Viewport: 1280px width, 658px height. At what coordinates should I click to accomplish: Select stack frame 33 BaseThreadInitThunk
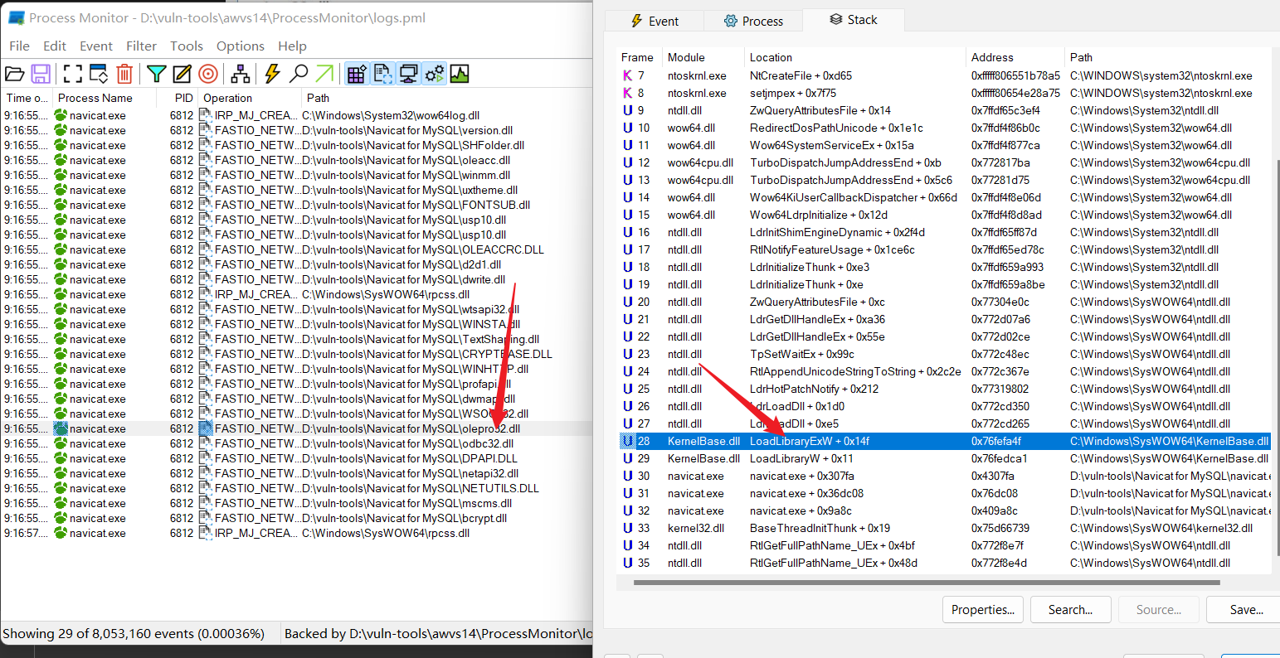pyautogui.click(x=944, y=528)
